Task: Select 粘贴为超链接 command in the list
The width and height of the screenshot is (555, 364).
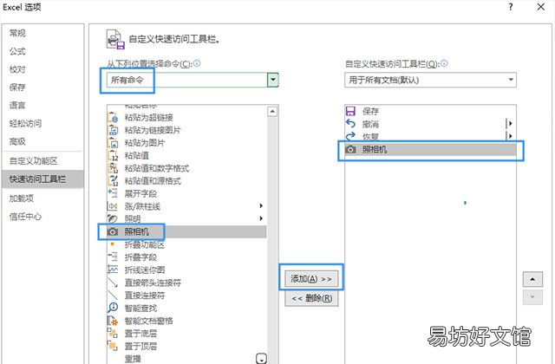Action: pyautogui.click(x=186, y=118)
